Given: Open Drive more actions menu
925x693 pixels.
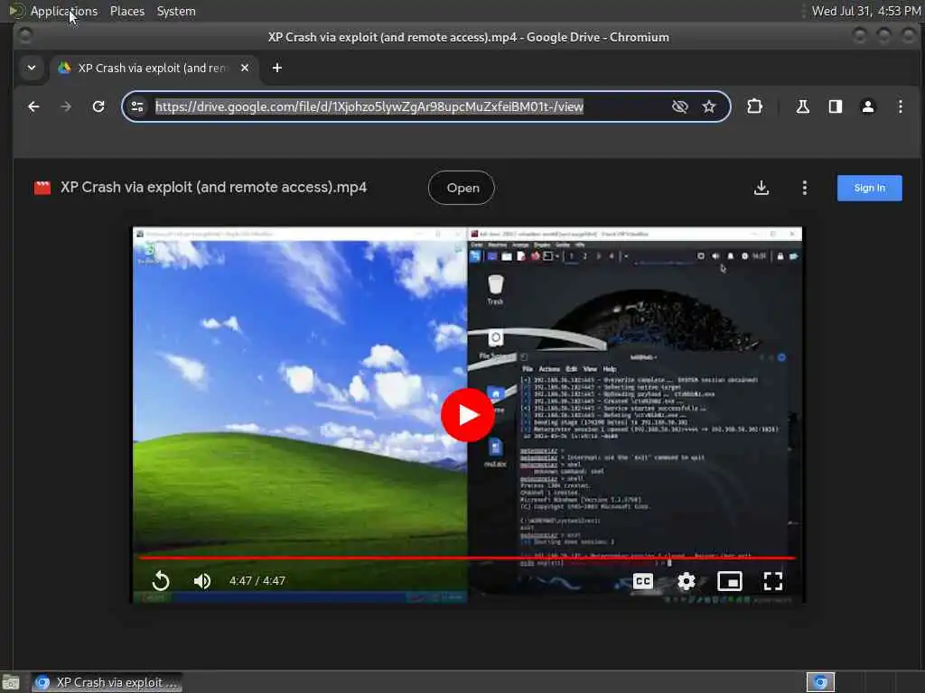Looking at the screenshot, I should tap(805, 188).
